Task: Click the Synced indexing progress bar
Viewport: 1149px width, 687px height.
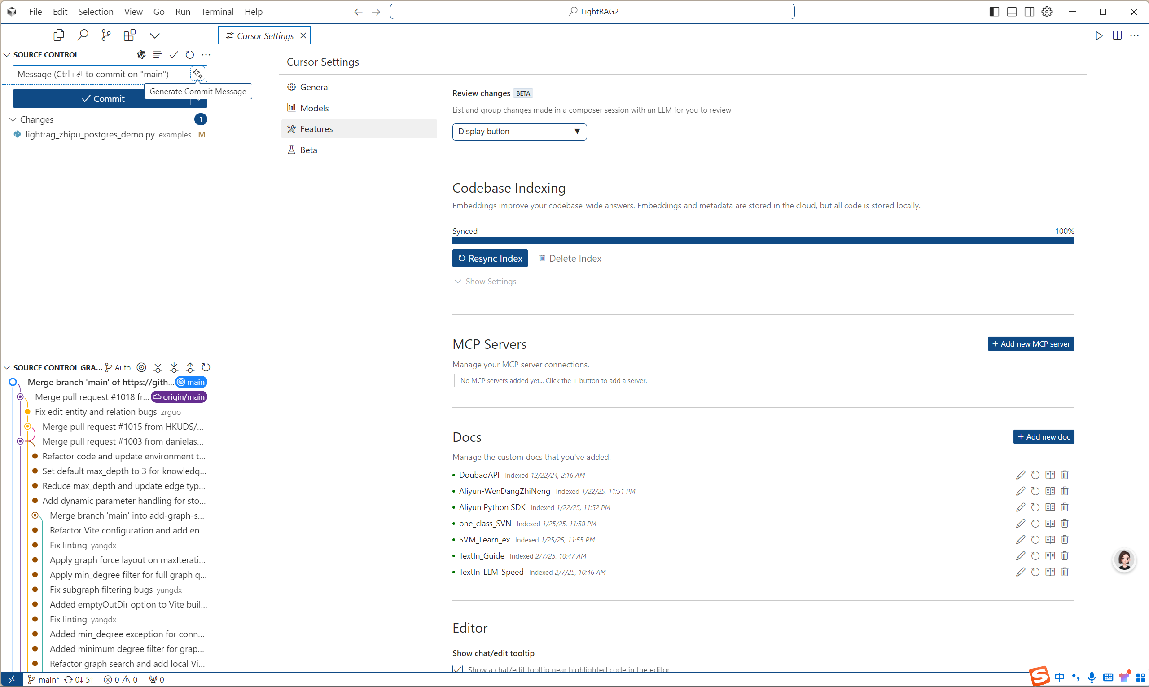Action: pos(763,241)
